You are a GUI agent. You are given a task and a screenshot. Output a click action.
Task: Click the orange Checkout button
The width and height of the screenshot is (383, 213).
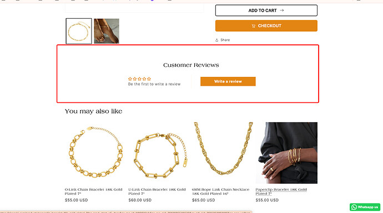[266, 25]
